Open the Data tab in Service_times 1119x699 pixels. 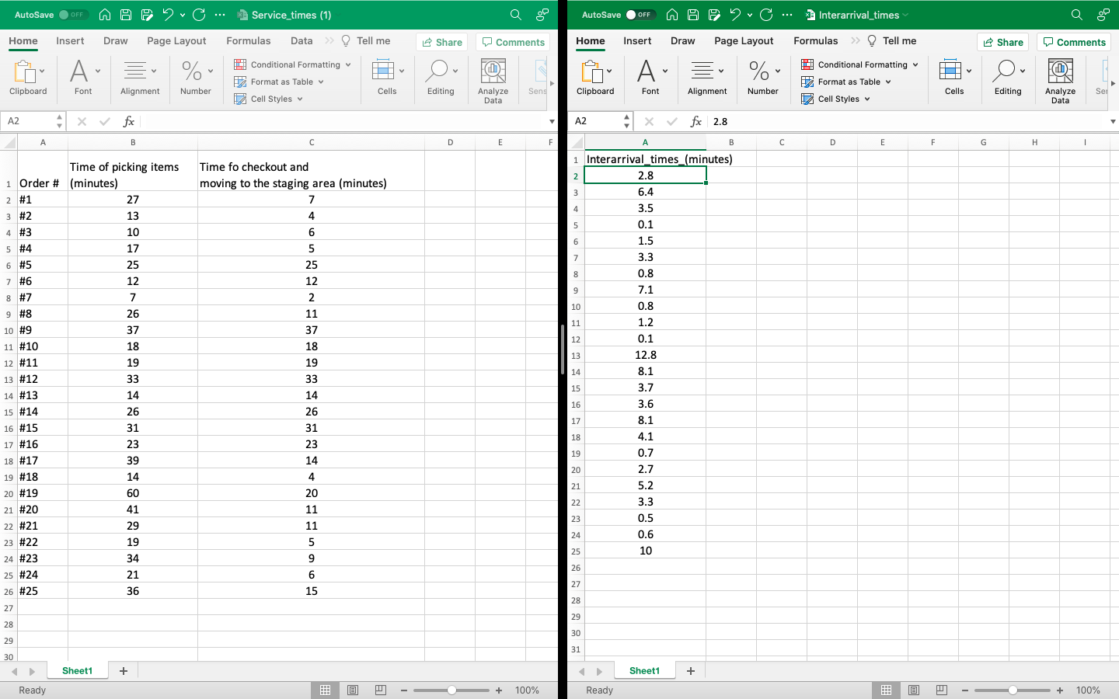click(x=301, y=40)
